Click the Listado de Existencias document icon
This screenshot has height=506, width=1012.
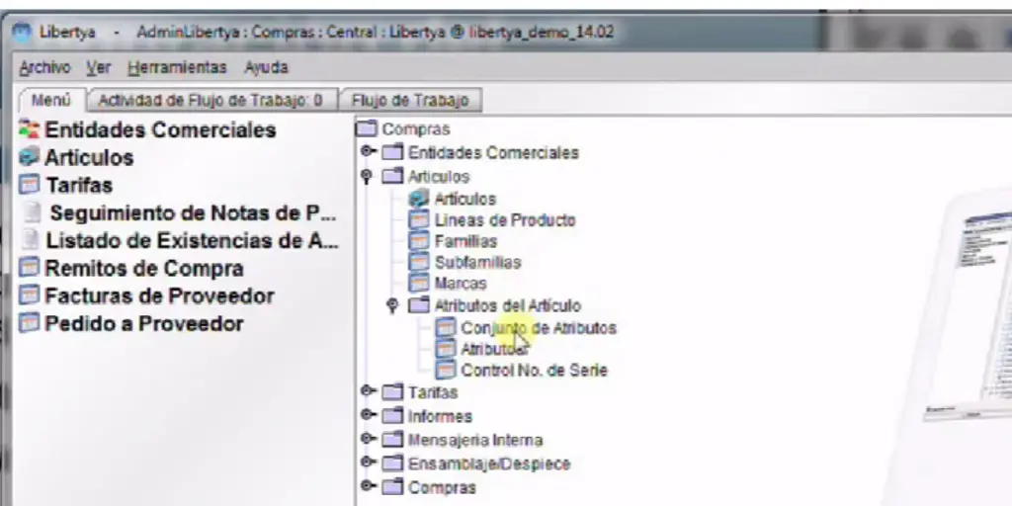coord(31,240)
